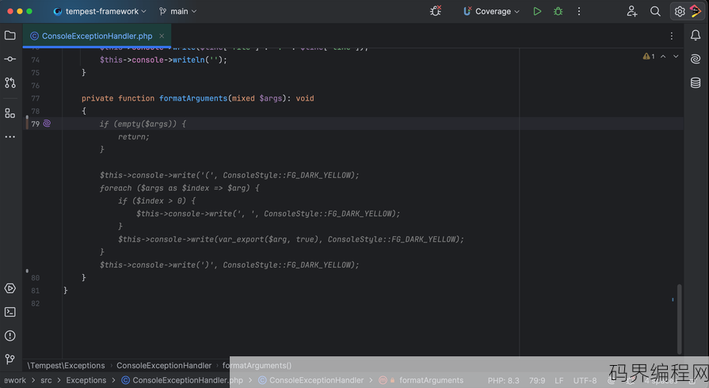Open Search Everywhere magnifier
The width and height of the screenshot is (709, 388).
tap(655, 11)
